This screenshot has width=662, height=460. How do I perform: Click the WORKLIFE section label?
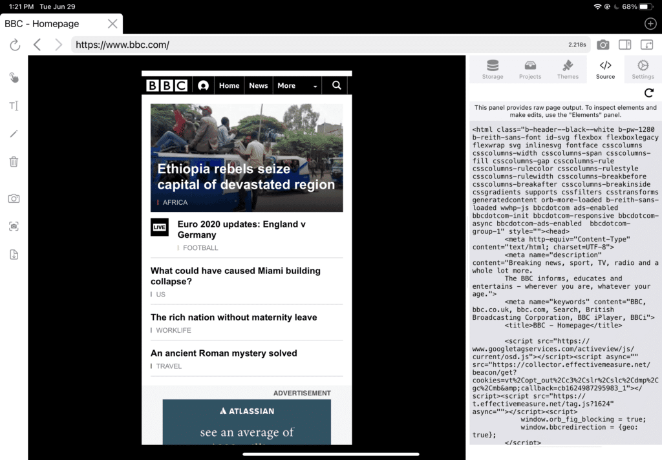173,330
